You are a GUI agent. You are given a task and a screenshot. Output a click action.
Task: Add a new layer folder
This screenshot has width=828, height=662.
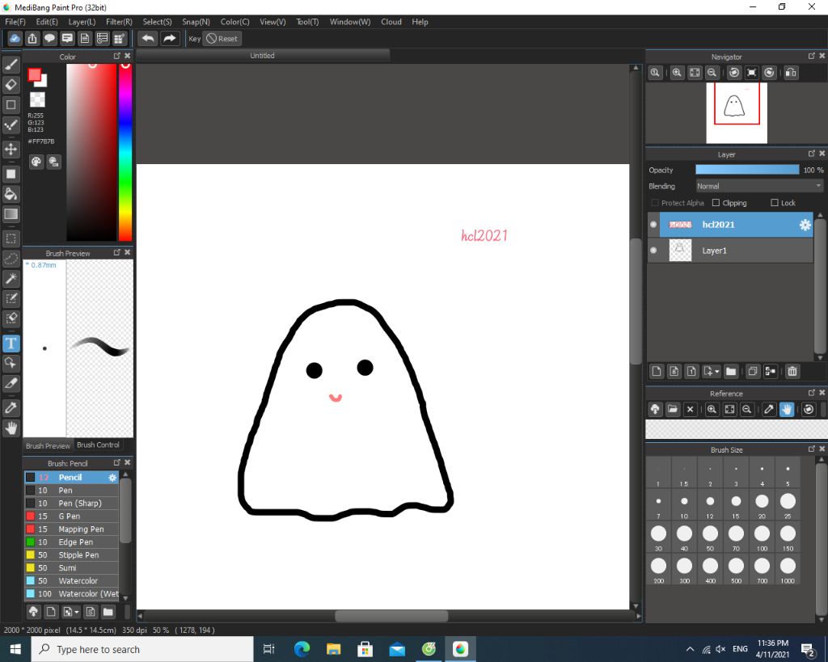731,372
